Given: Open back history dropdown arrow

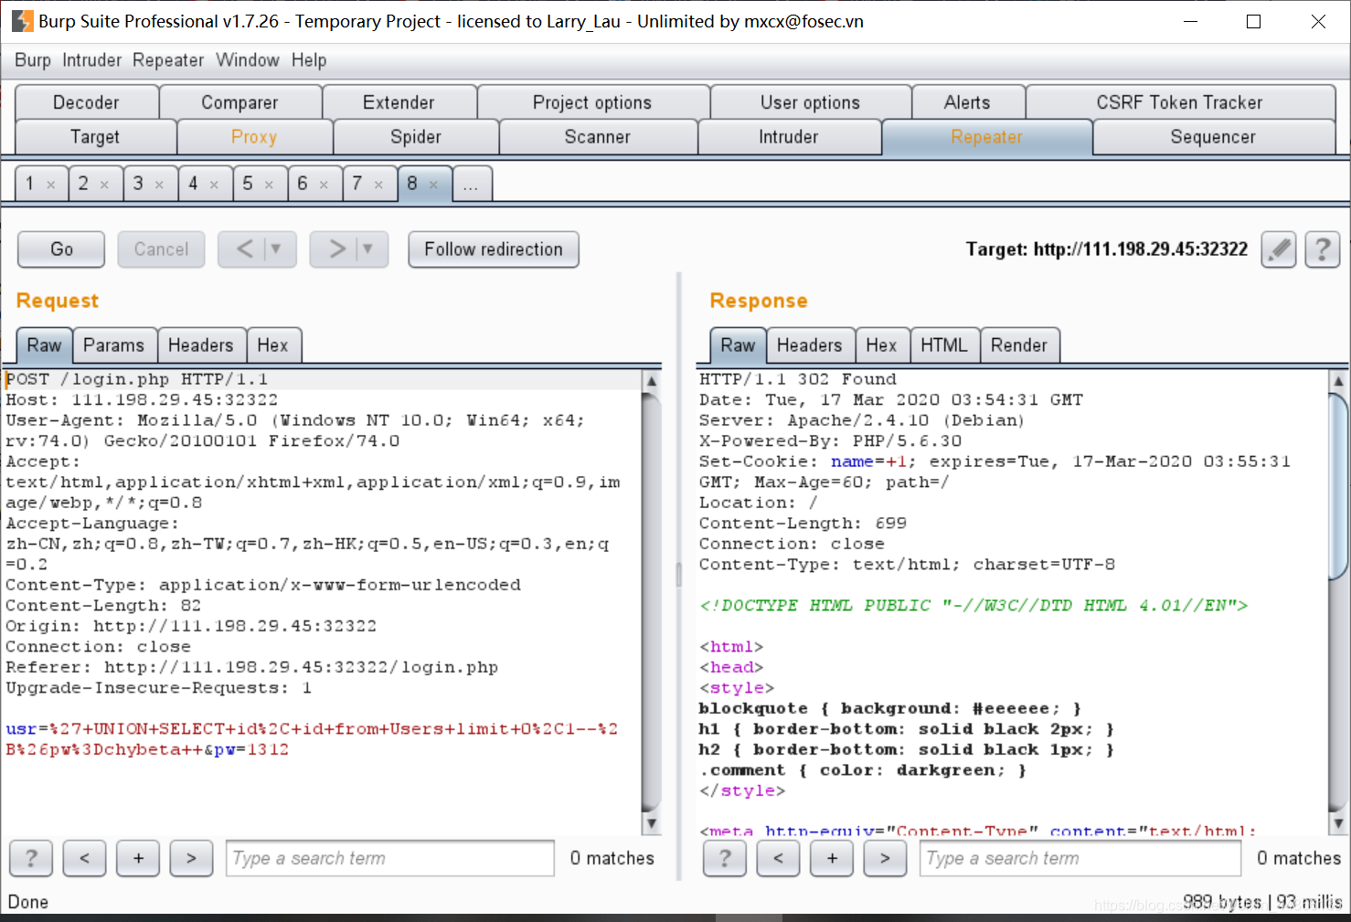Looking at the screenshot, I should point(278,249).
